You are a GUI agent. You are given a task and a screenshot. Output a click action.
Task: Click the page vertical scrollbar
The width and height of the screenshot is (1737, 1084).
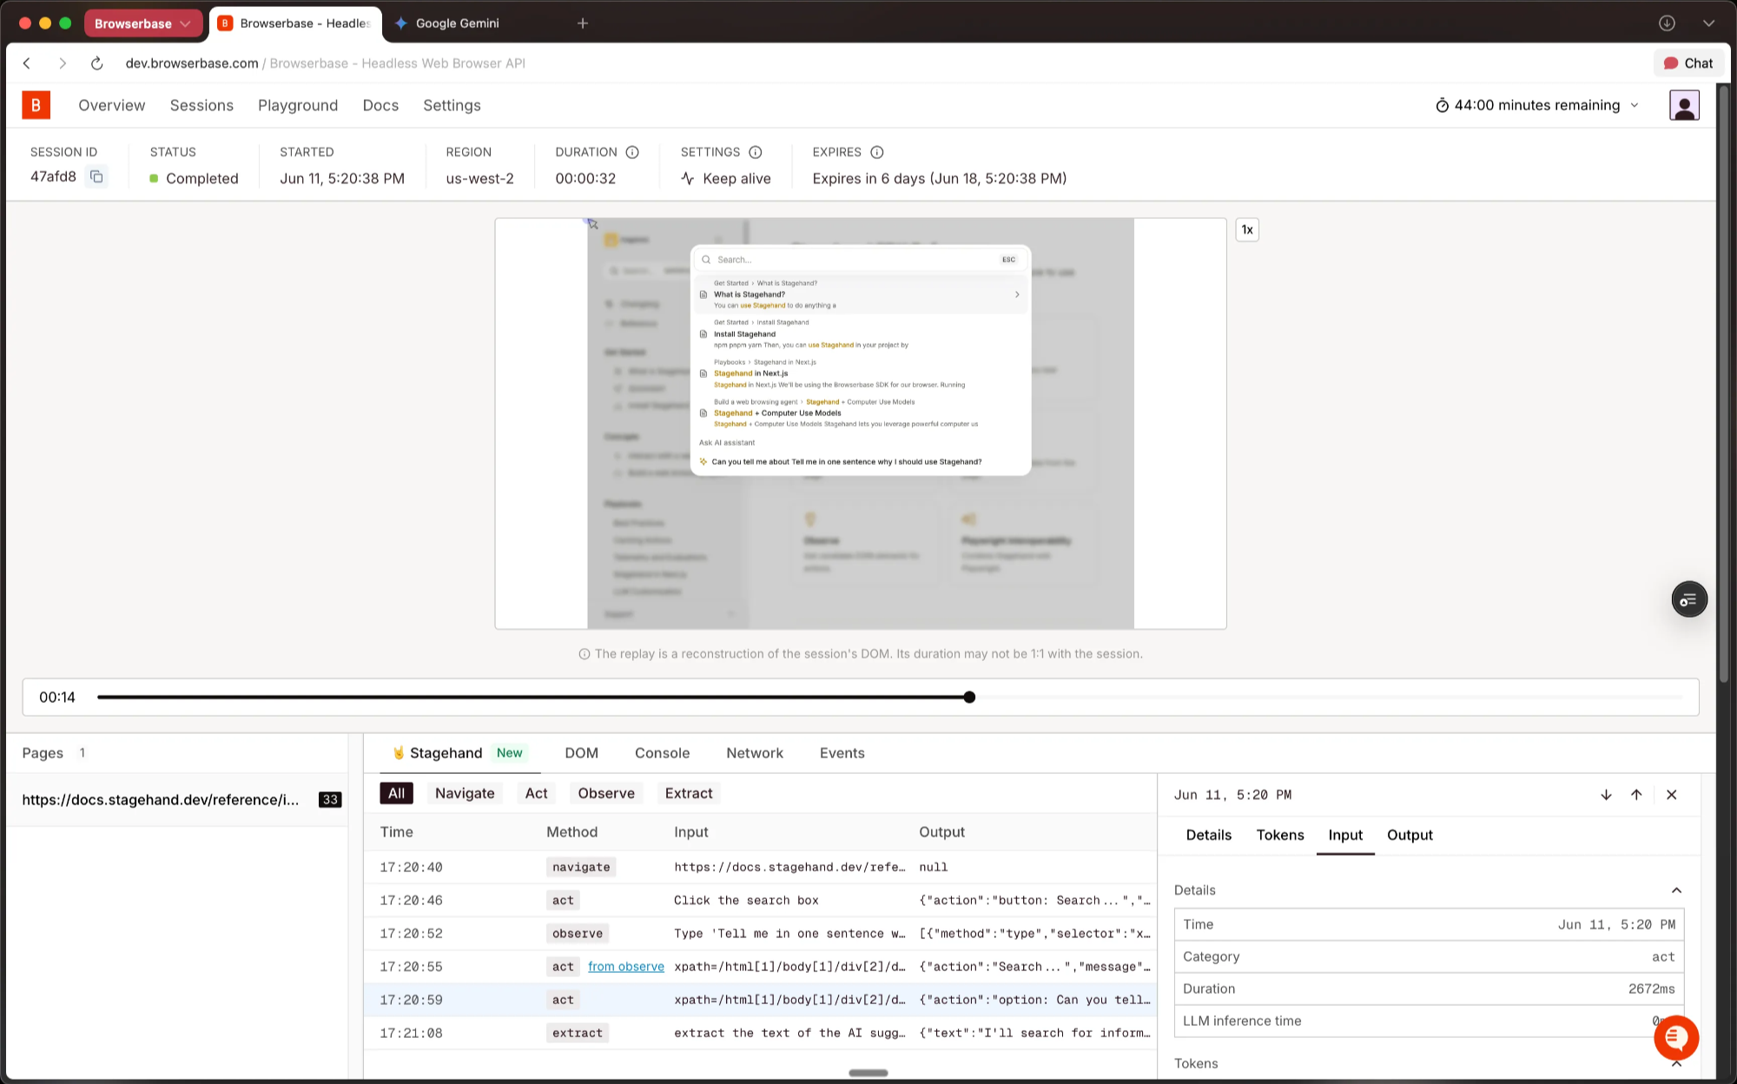1724,382
